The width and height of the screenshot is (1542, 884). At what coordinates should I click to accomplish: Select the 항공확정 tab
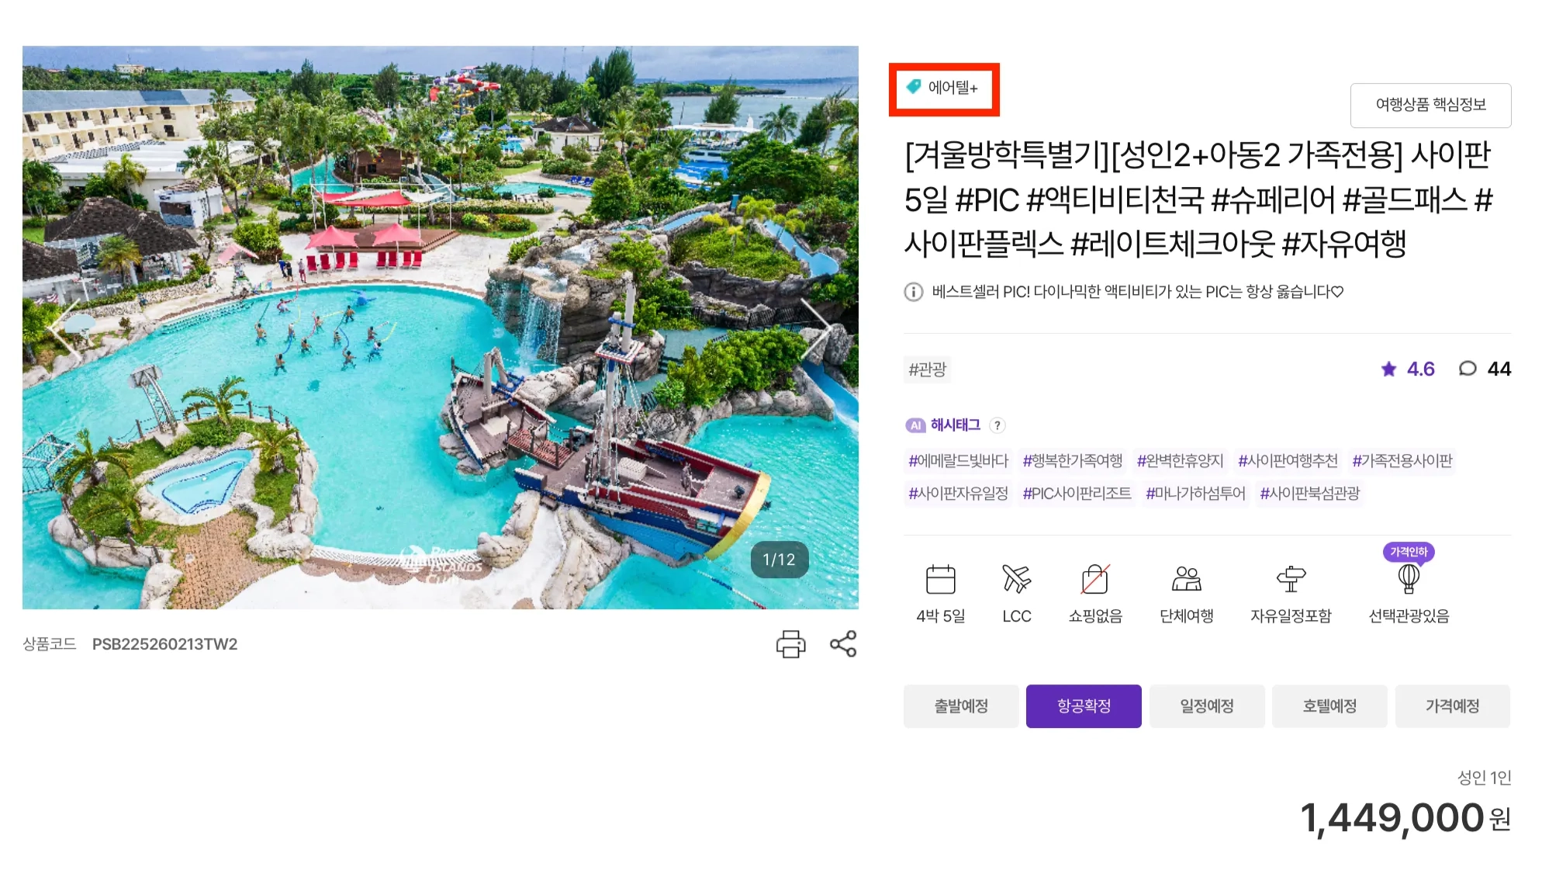[1084, 706]
